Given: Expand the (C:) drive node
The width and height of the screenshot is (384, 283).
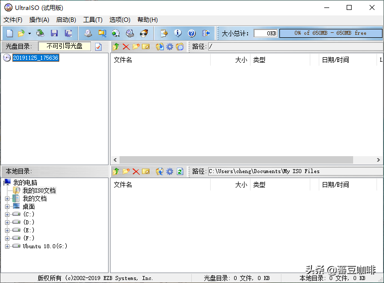Looking at the screenshot, I should [7, 214].
